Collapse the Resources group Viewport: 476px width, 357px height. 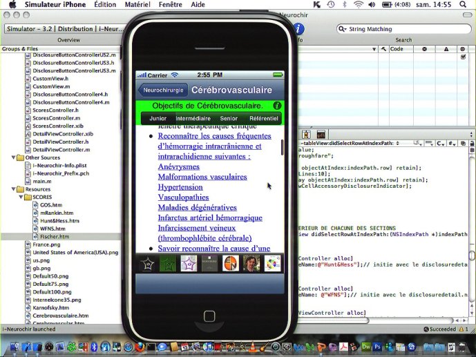point(13,189)
